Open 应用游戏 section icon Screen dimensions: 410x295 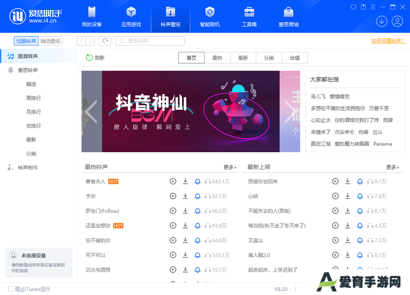tap(131, 16)
